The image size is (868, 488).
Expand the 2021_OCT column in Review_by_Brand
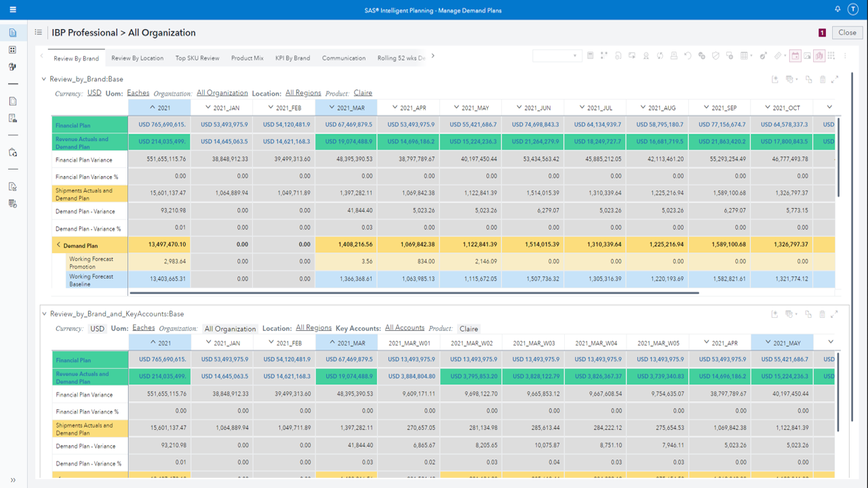click(x=768, y=108)
